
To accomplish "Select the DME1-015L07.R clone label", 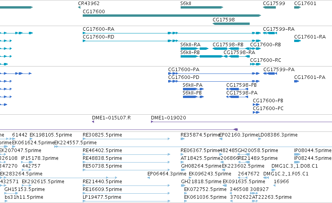I will (111, 118).
